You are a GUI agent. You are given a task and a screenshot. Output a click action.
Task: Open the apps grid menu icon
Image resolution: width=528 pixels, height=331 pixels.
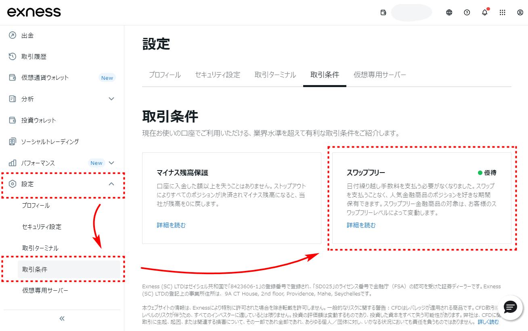pyautogui.click(x=503, y=12)
